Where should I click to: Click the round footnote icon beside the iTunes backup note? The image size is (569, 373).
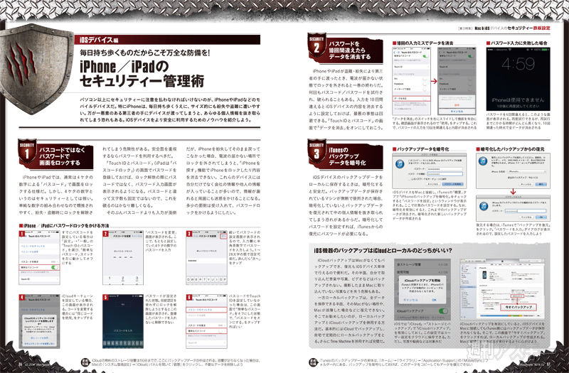[313, 362]
